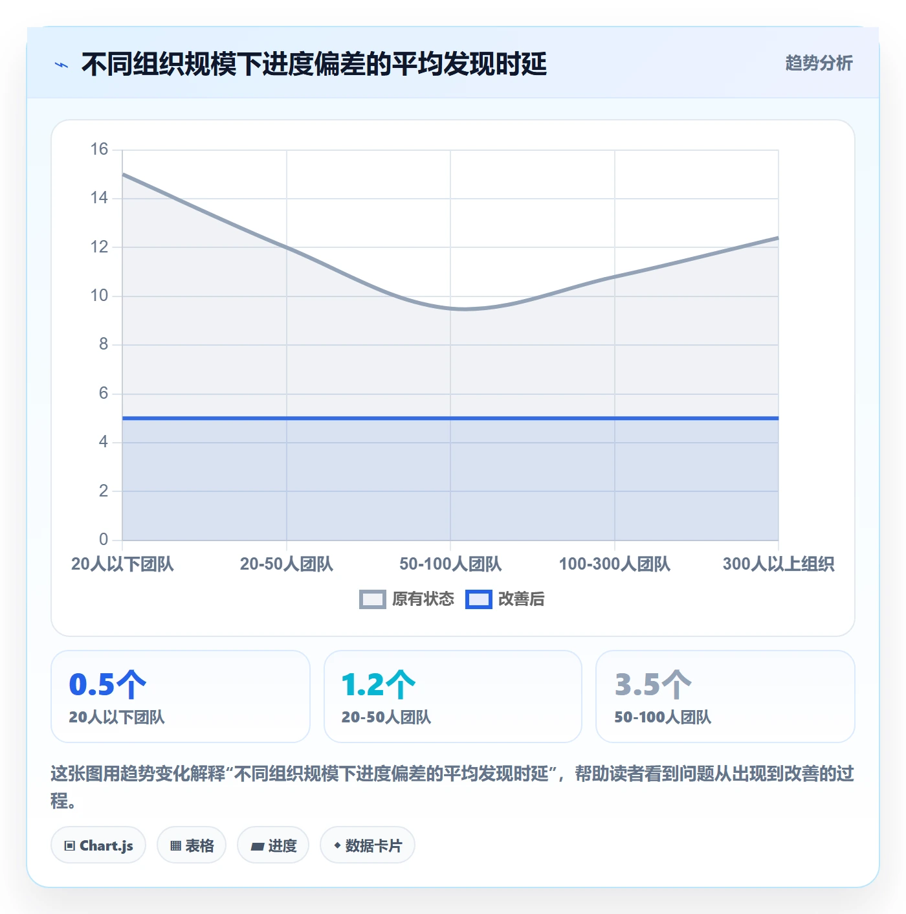Click the y-axis value 0
Viewport: 906px width, 914px height.
[x=104, y=539]
